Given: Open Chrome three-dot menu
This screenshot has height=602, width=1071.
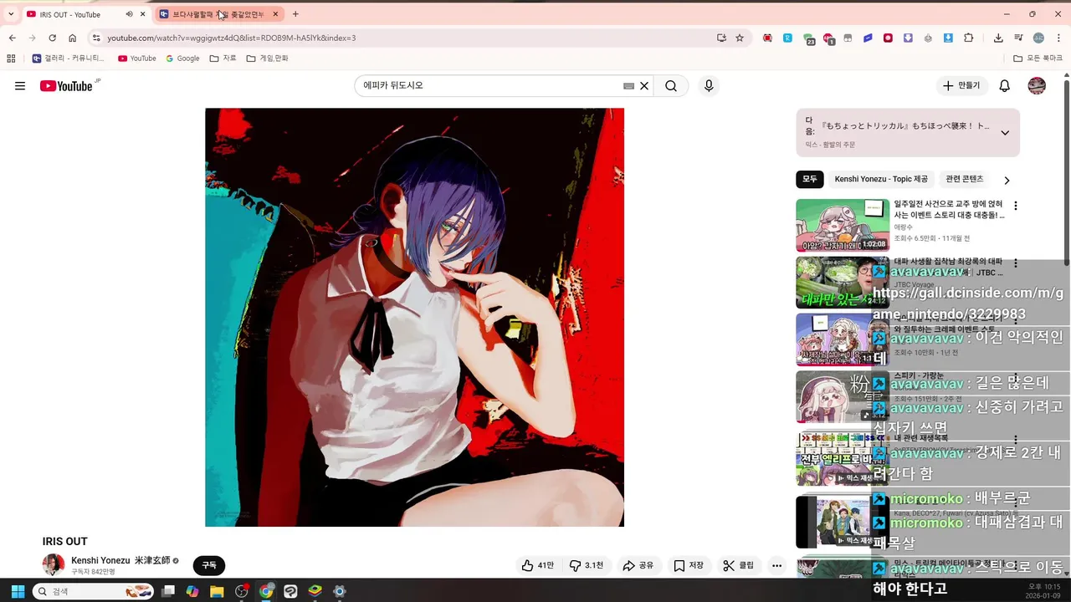Looking at the screenshot, I should tap(1058, 38).
